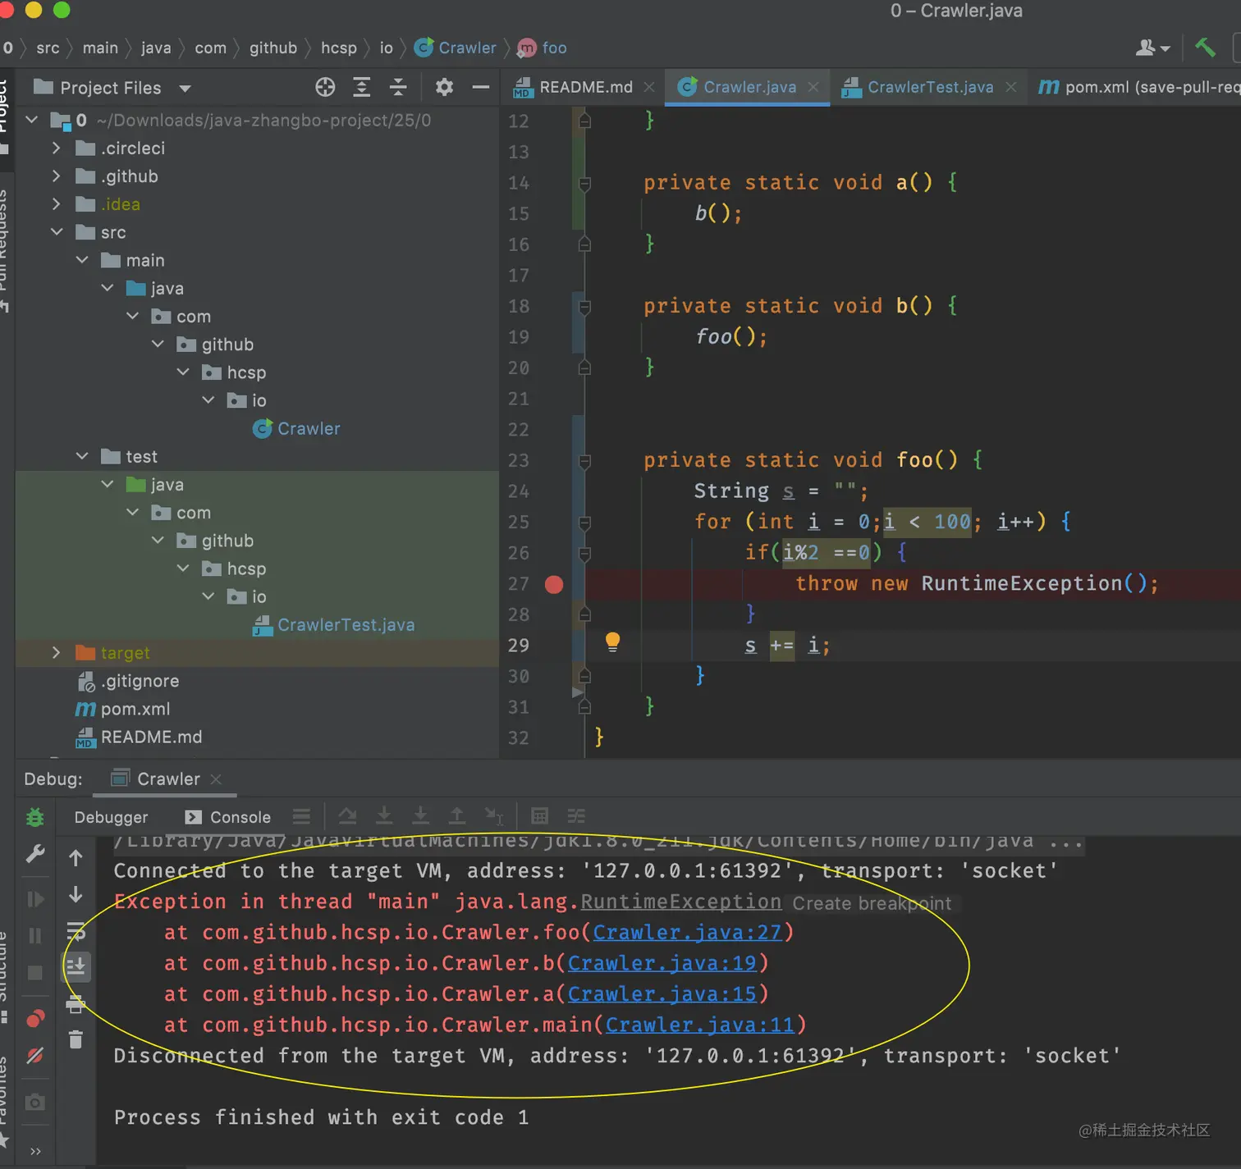Expand the .circleci folder
Screen dimensions: 1241x1169
point(56,148)
